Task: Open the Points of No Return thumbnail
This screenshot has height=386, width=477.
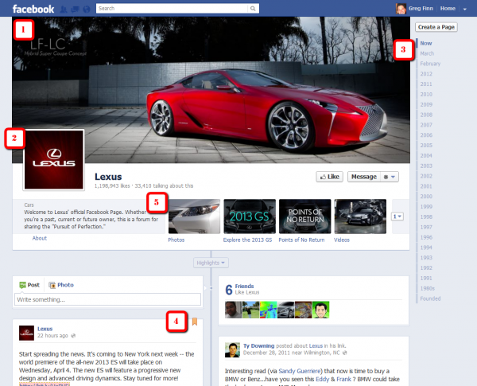Action: pos(304,216)
